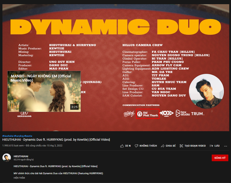The width and height of the screenshot is (231, 183).
Task: Click the box studio partner logo
Action: (182, 113)
